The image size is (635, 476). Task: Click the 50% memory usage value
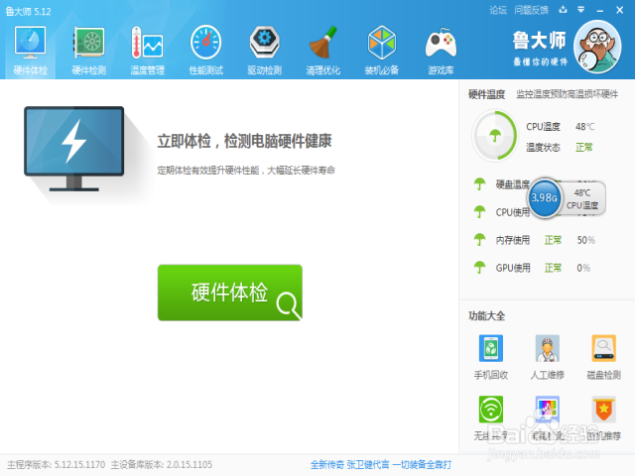coord(585,240)
